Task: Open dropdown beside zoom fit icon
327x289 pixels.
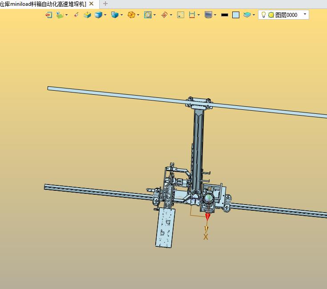Action: [154, 15]
